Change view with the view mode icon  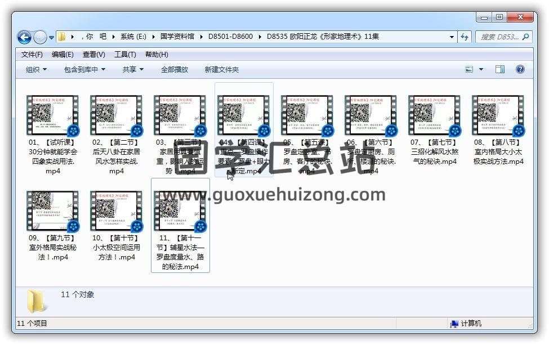(469, 69)
